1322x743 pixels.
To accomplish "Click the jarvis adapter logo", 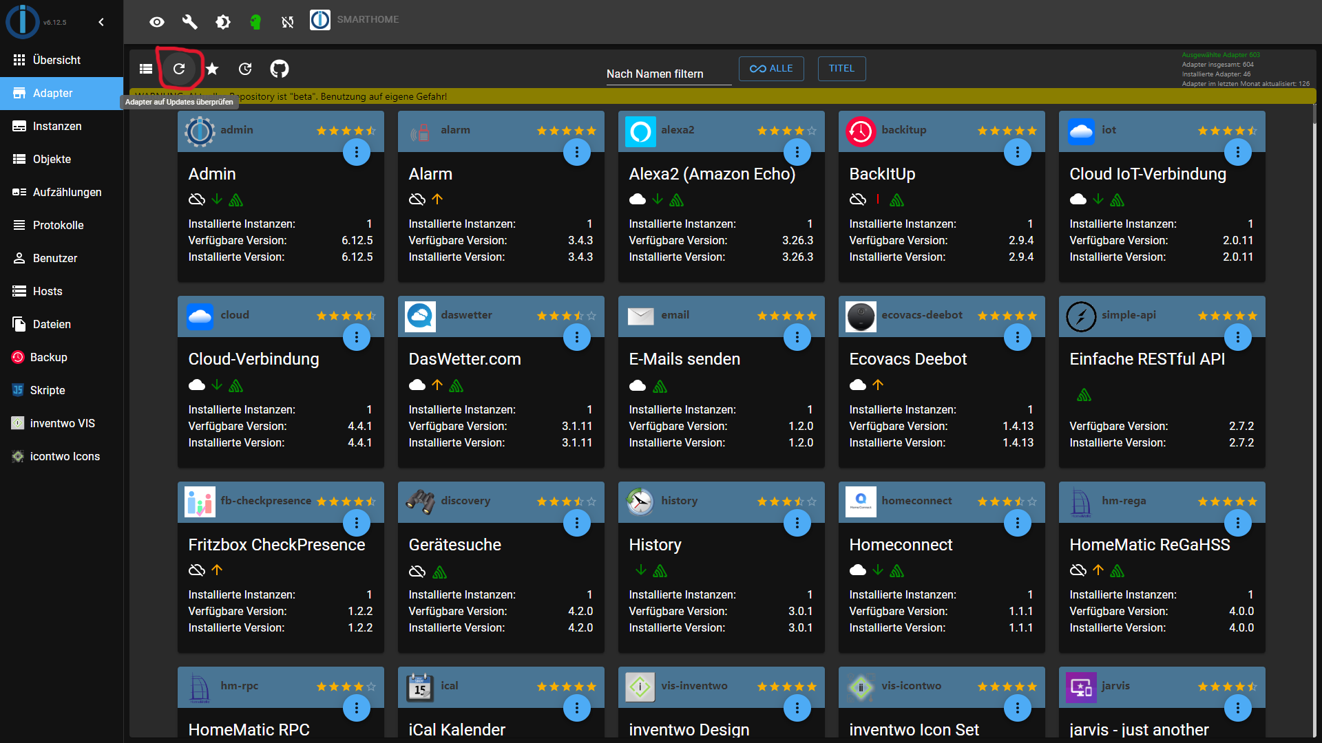I will point(1081,687).
